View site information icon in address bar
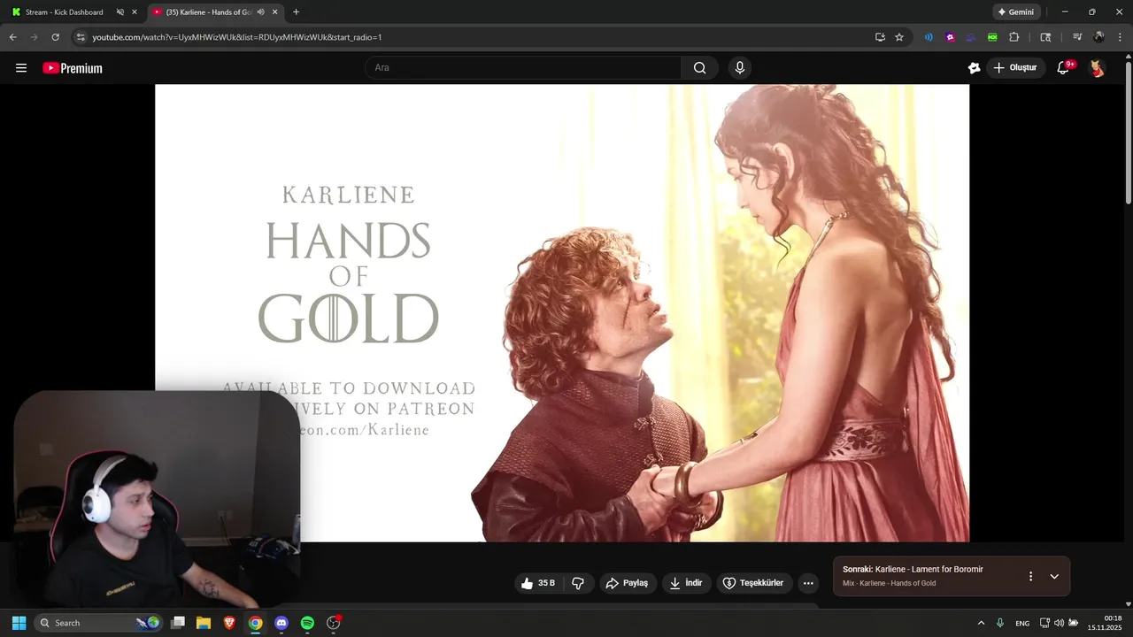Viewport: 1133px width, 637px height. click(x=81, y=37)
